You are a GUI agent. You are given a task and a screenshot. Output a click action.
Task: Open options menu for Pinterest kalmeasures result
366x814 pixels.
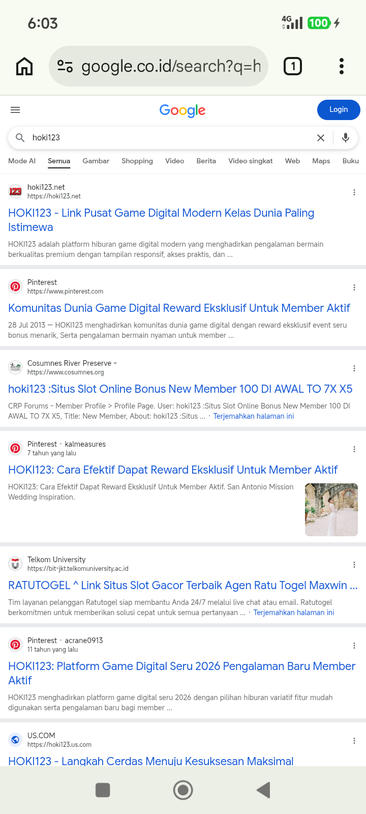[354, 449]
